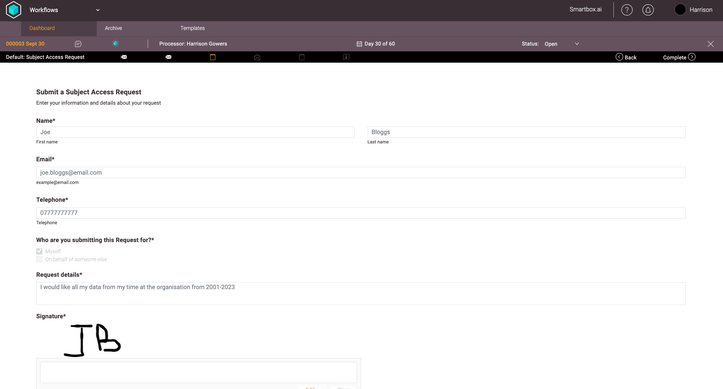The width and height of the screenshot is (723, 389).
Task: Click the second send-email step icon
Action: (x=168, y=57)
